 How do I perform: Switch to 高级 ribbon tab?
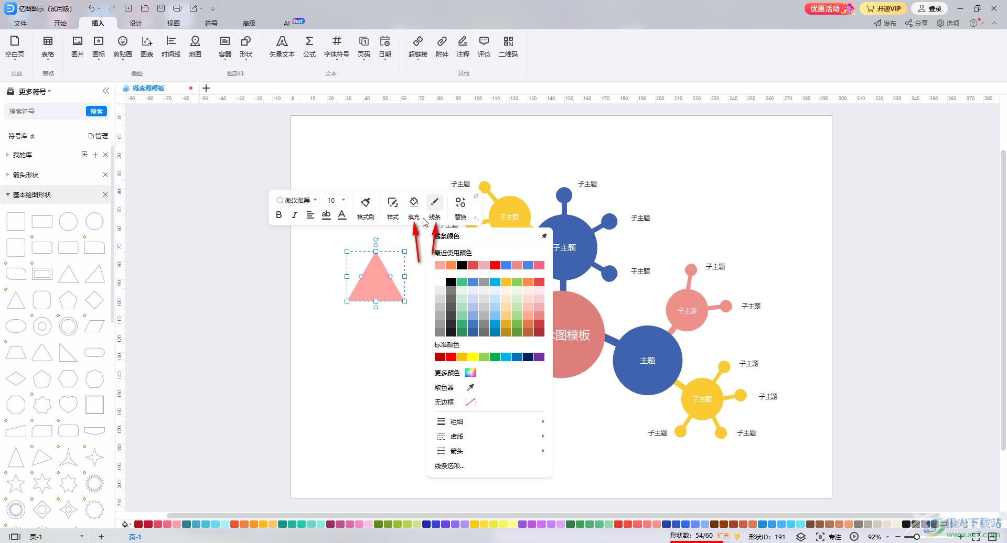point(249,23)
